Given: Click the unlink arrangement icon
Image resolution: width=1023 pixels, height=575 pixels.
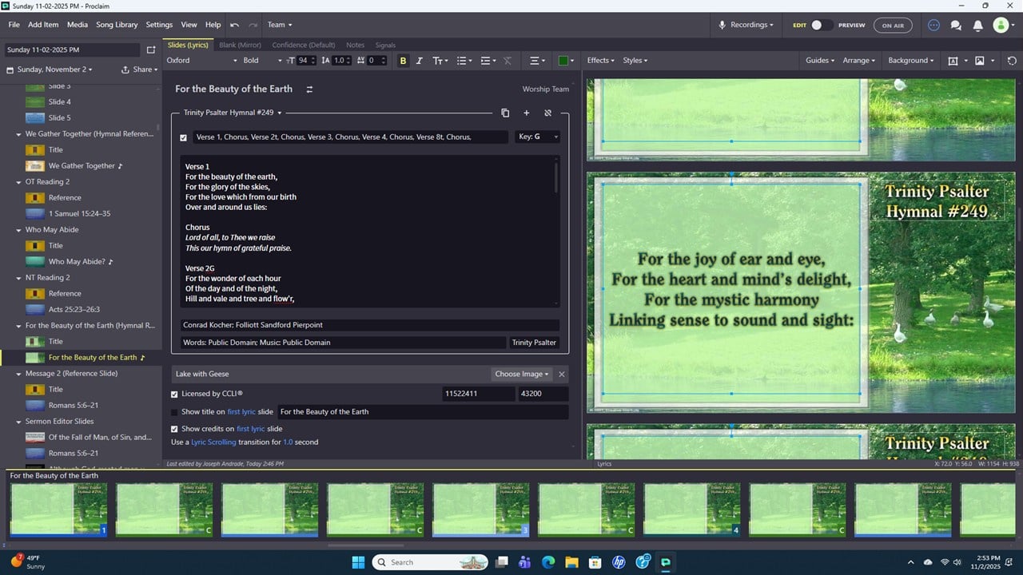Looking at the screenshot, I should (547, 113).
